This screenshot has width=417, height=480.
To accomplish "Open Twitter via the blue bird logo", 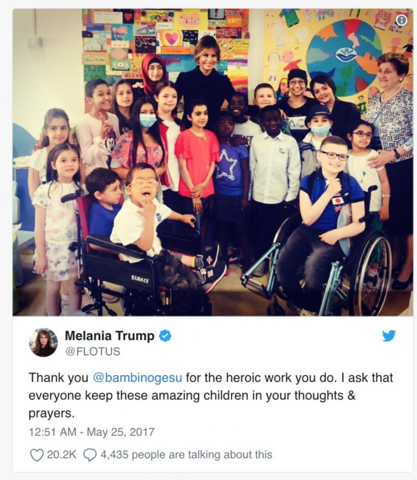I will pyautogui.click(x=389, y=335).
